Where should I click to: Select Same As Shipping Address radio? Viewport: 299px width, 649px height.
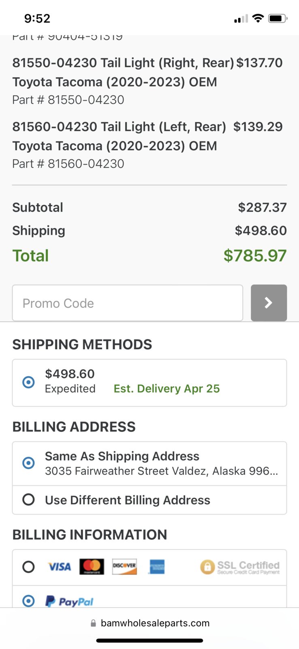[28, 463]
